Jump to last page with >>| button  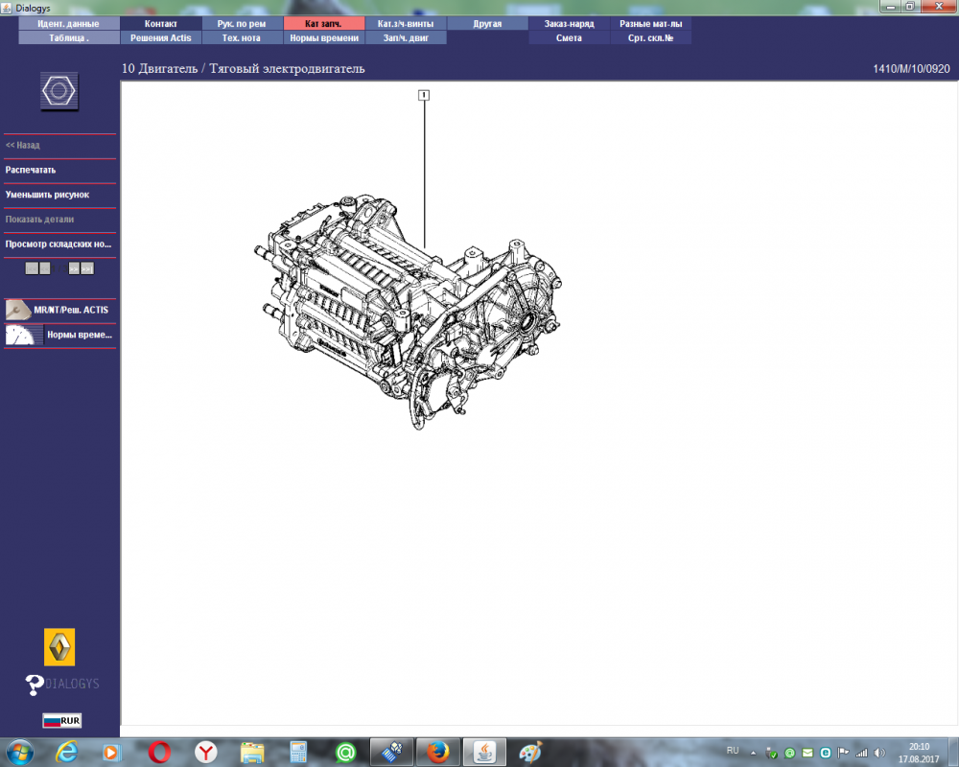[87, 268]
